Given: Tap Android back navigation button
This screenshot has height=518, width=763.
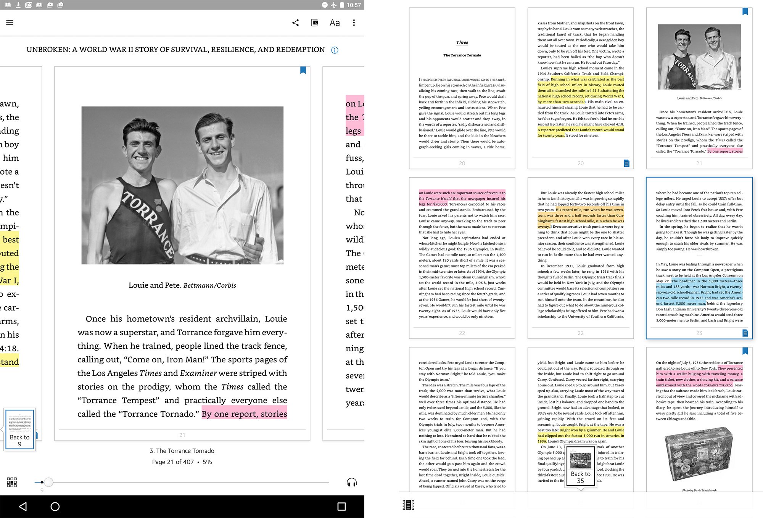Looking at the screenshot, I should (x=23, y=507).
